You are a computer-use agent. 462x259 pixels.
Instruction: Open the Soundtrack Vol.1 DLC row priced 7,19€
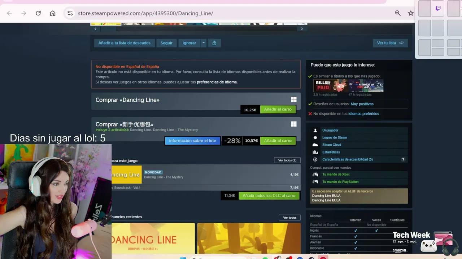[x=206, y=188]
